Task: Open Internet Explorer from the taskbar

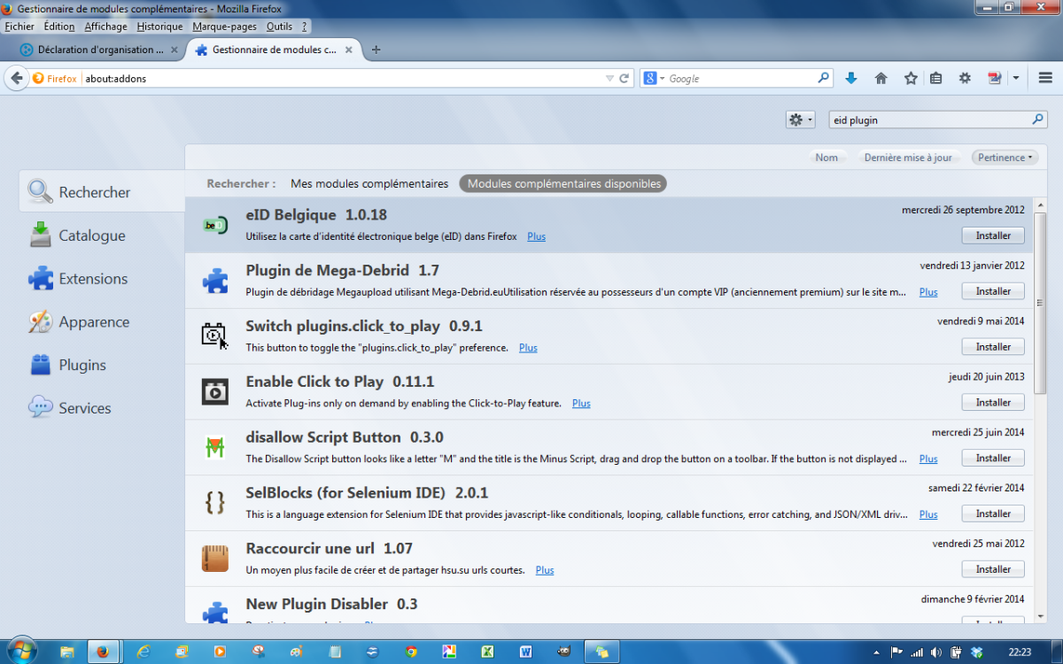Action: point(143,652)
